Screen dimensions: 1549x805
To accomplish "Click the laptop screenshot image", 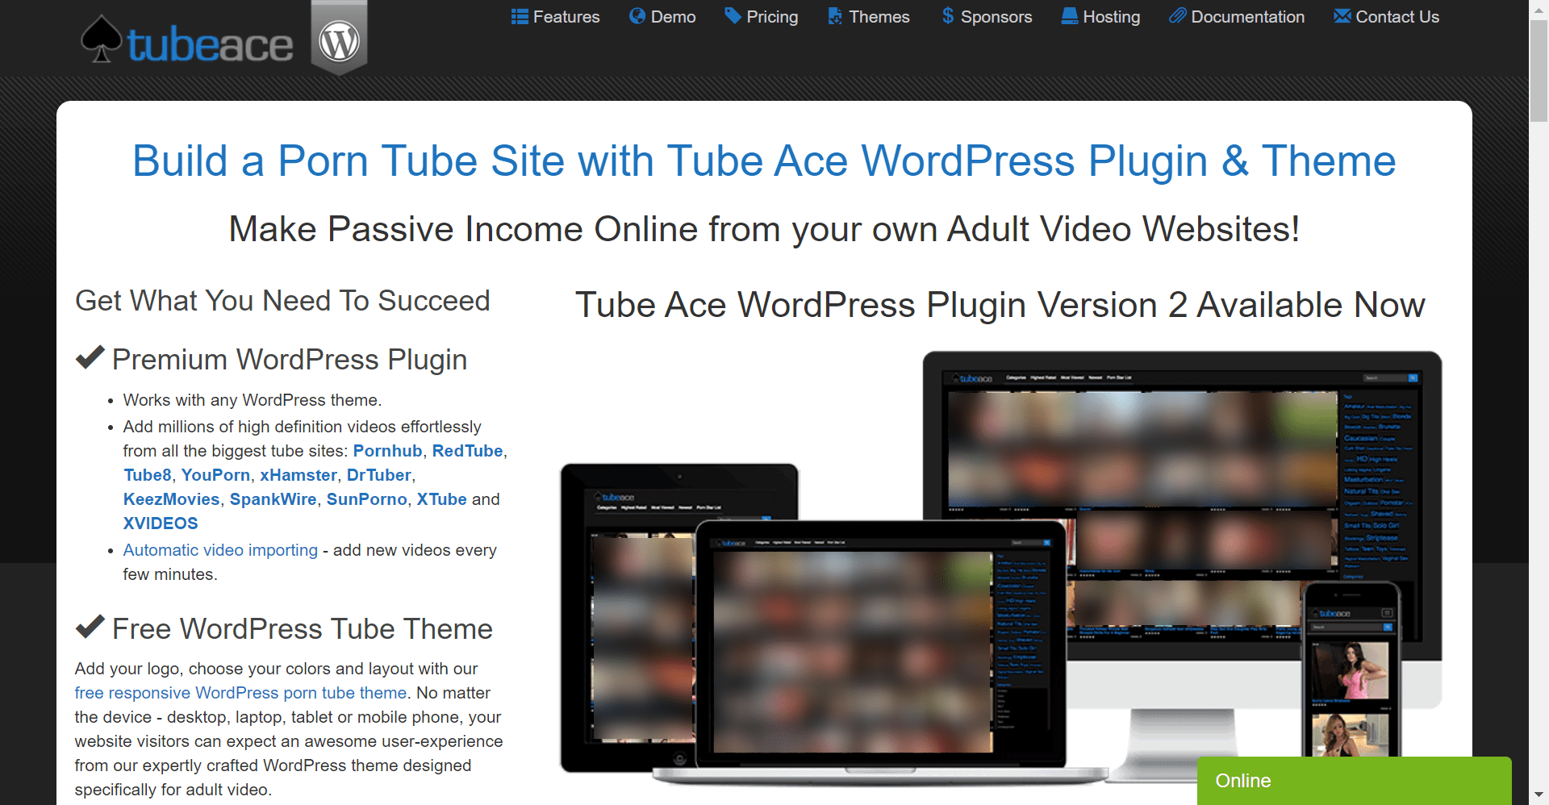I will [879, 653].
